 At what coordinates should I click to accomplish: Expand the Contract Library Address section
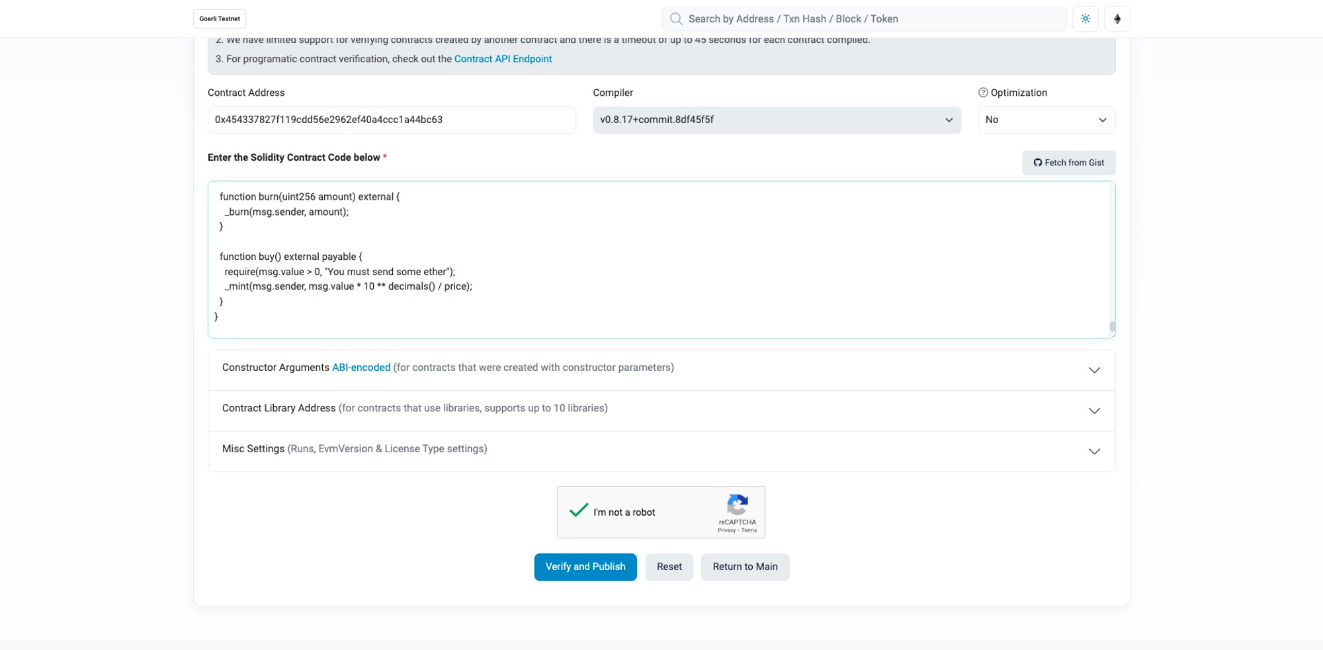(x=1093, y=411)
